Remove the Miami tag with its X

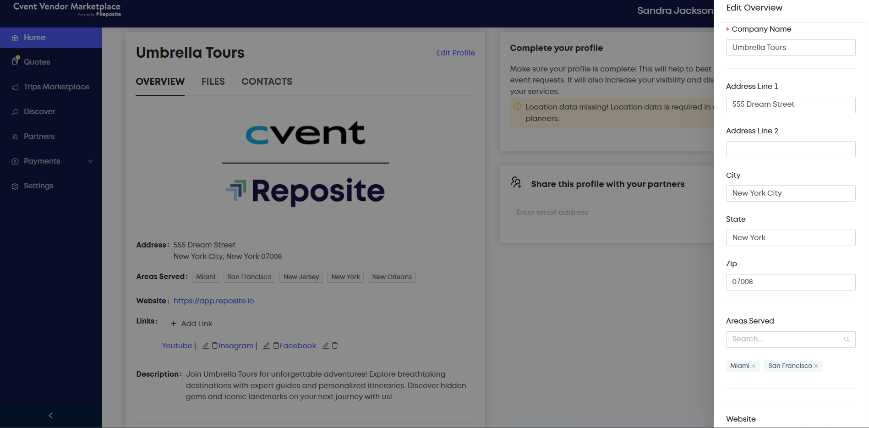pos(754,366)
